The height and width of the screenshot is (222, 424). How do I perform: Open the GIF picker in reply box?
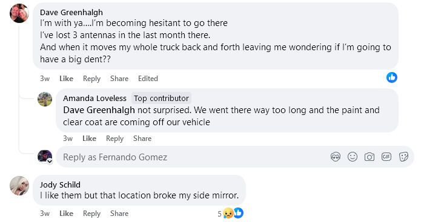(x=386, y=157)
